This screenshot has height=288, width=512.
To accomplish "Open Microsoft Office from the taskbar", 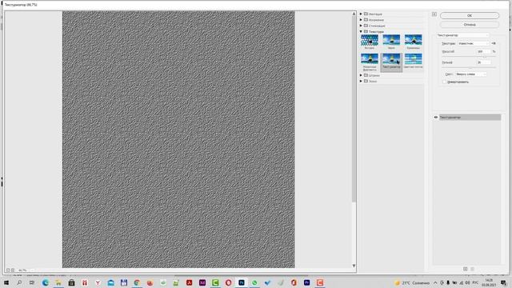I will (294, 282).
